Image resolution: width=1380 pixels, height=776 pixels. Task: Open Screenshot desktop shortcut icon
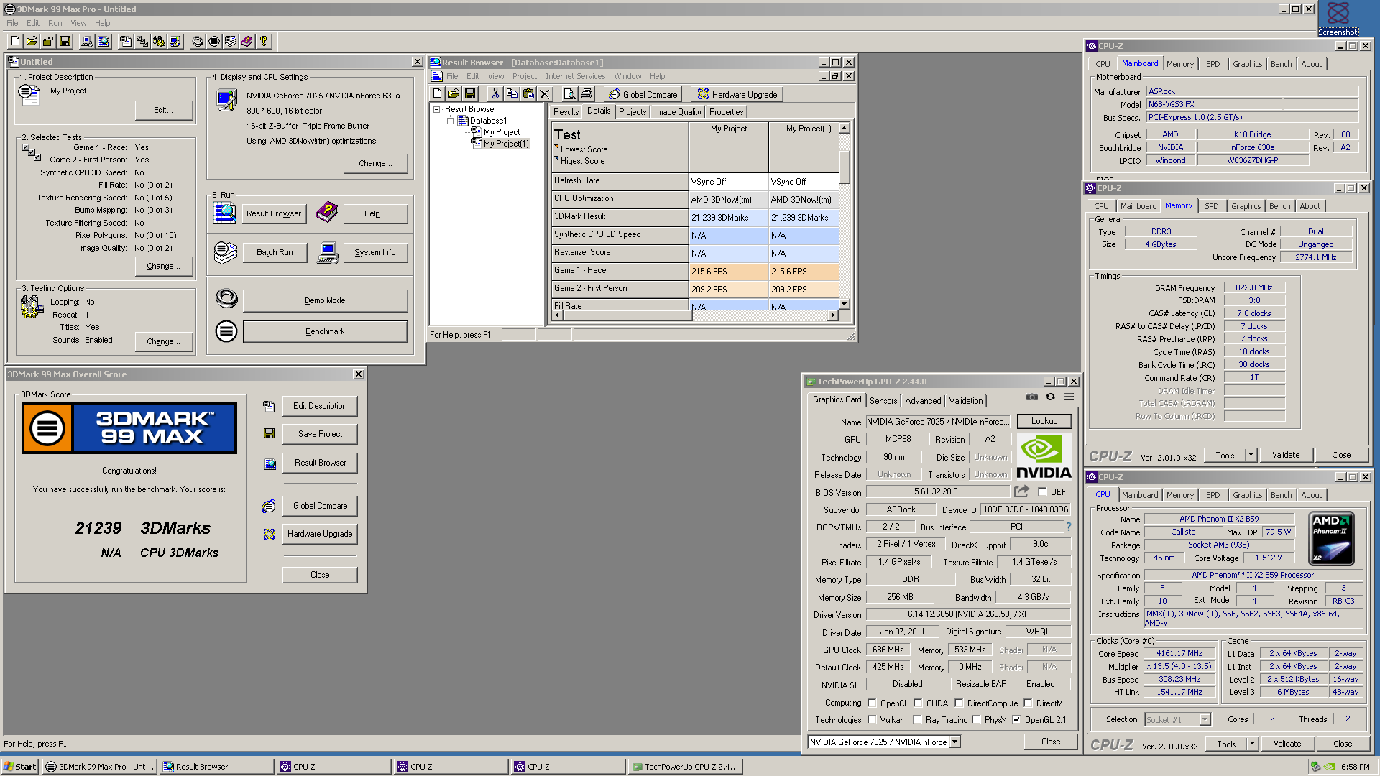(x=1338, y=18)
